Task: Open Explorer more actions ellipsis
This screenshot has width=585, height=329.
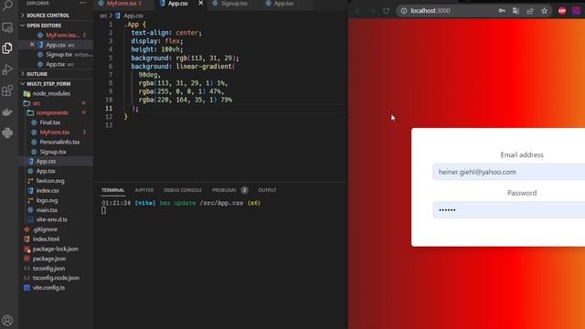Action: (83, 3)
